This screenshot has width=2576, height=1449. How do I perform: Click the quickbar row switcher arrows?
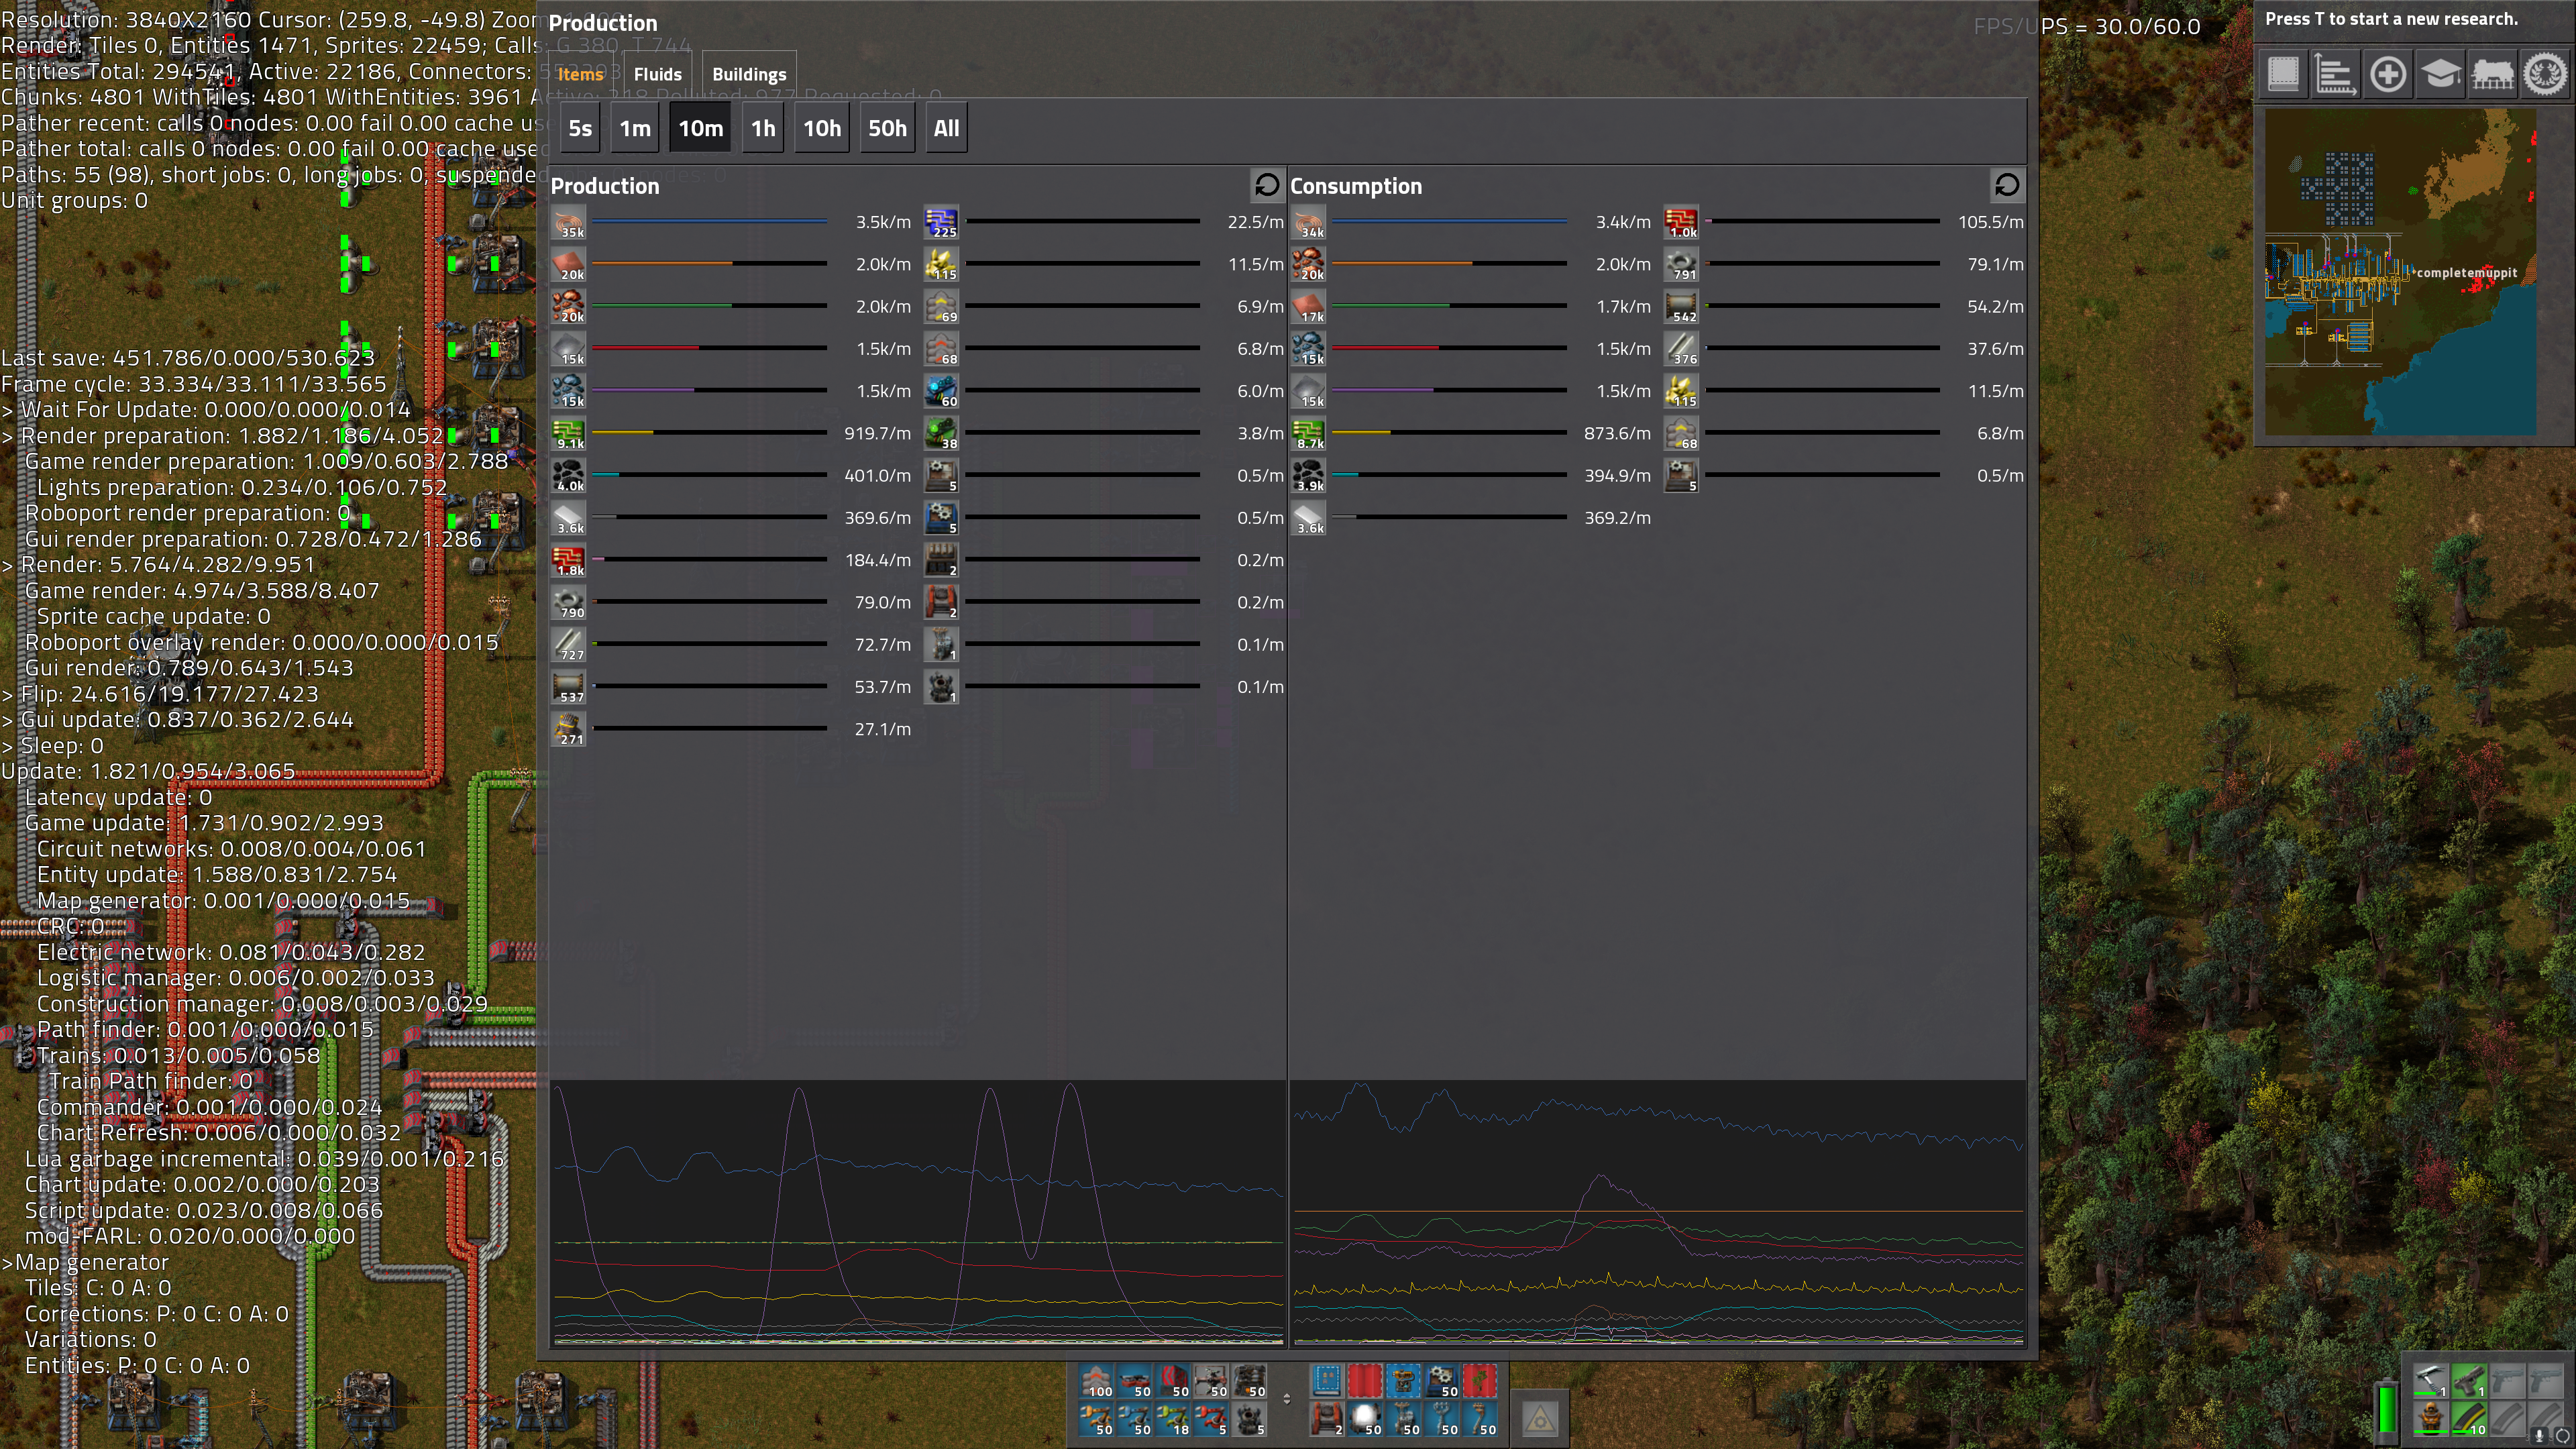(x=1287, y=1399)
